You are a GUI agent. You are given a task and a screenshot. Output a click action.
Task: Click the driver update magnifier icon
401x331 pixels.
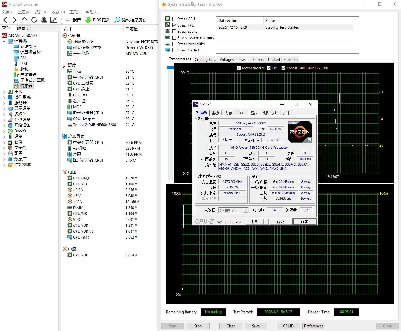click(117, 20)
